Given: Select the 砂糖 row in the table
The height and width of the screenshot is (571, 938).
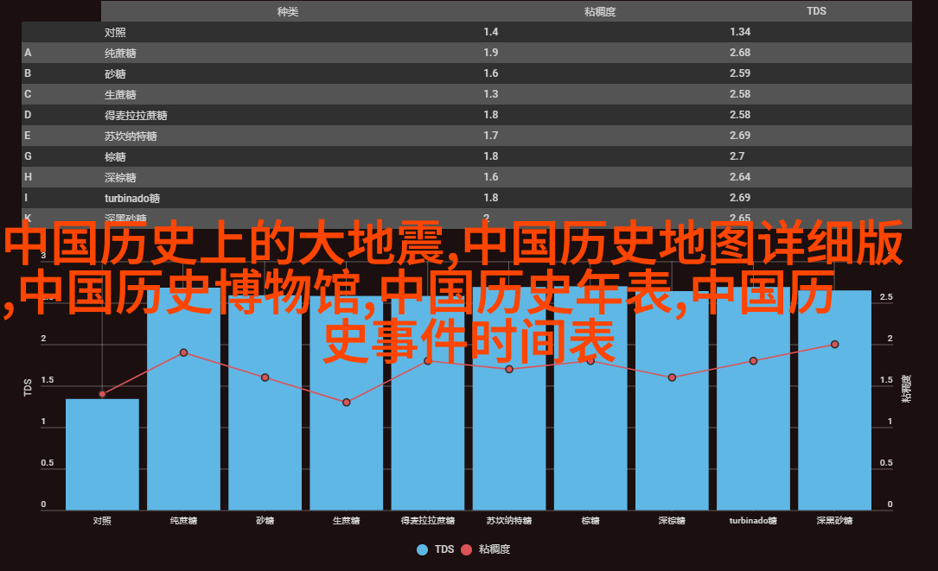Looking at the screenshot, I should click(467, 73).
